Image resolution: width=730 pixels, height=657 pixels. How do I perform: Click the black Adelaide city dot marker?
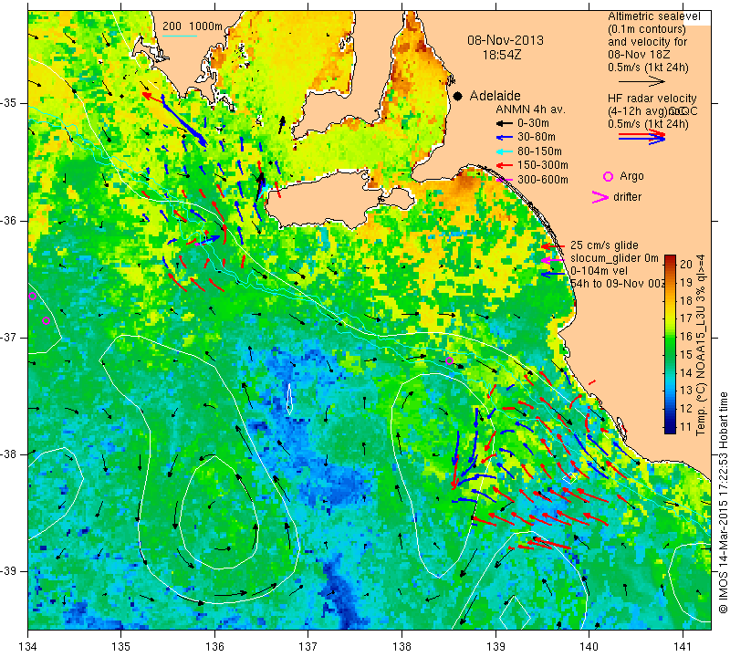[x=458, y=96]
